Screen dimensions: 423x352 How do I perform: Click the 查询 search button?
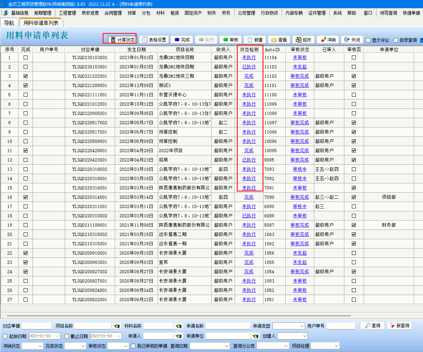pyautogui.click(x=372, y=326)
